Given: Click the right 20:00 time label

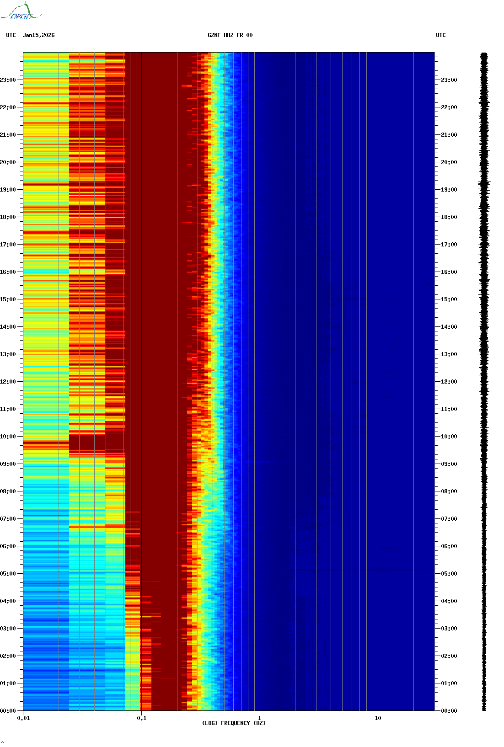Looking at the screenshot, I should (449, 162).
